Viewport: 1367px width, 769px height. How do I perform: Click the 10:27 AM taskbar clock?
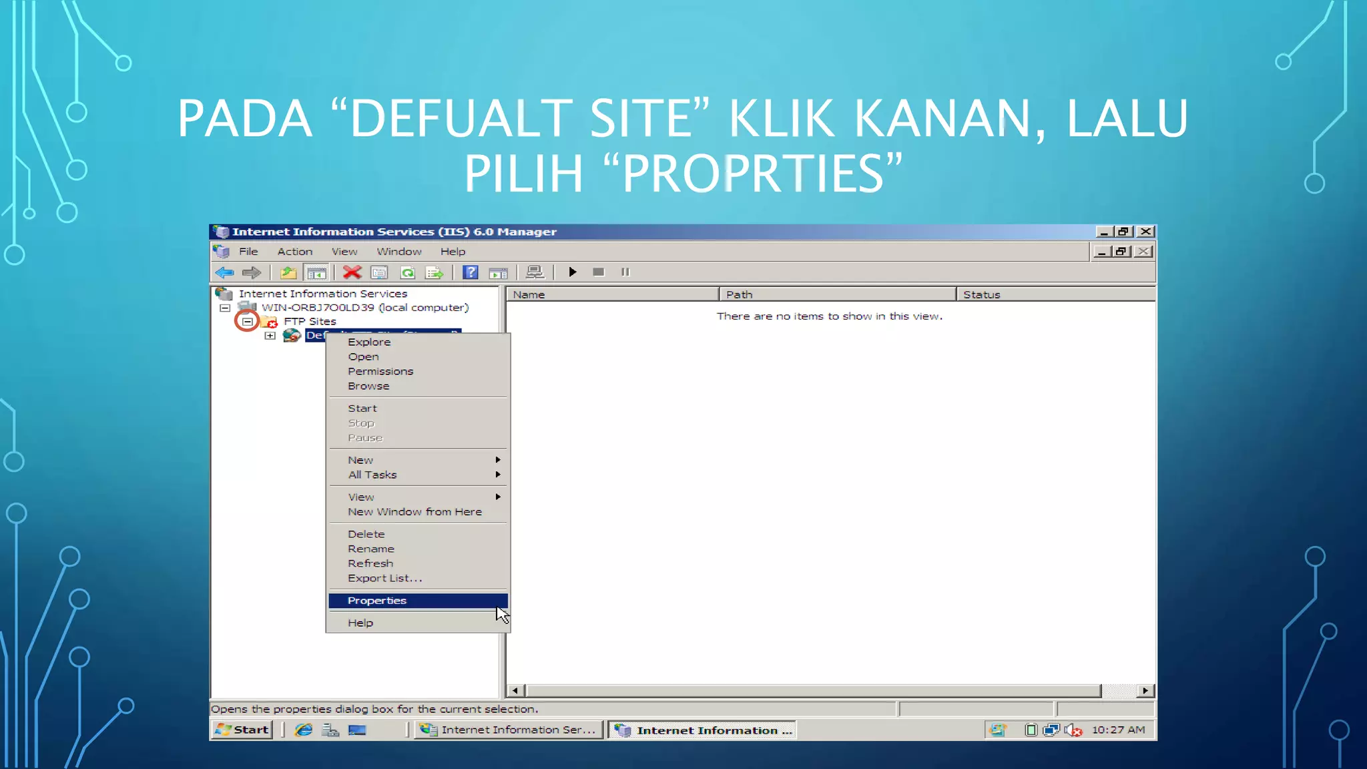coord(1119,730)
